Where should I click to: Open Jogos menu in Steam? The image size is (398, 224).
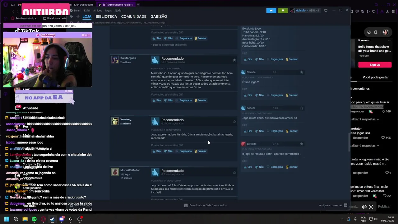108,11
